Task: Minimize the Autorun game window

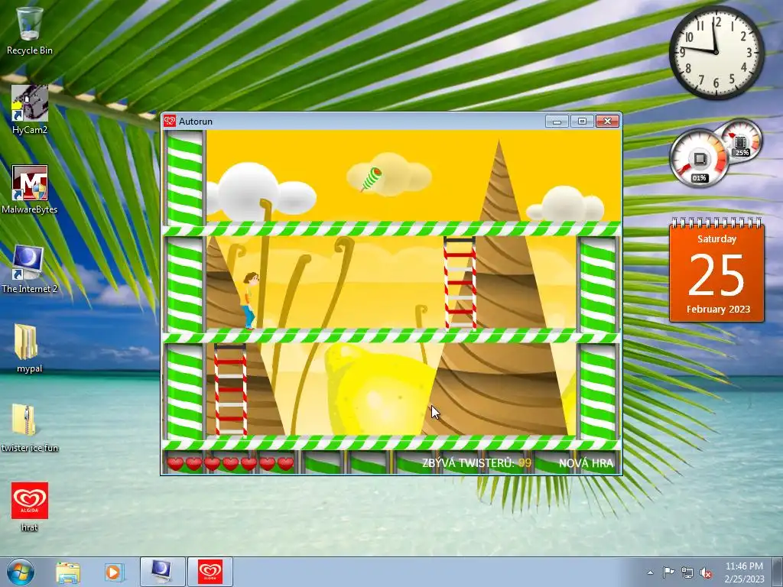Action: coord(557,122)
